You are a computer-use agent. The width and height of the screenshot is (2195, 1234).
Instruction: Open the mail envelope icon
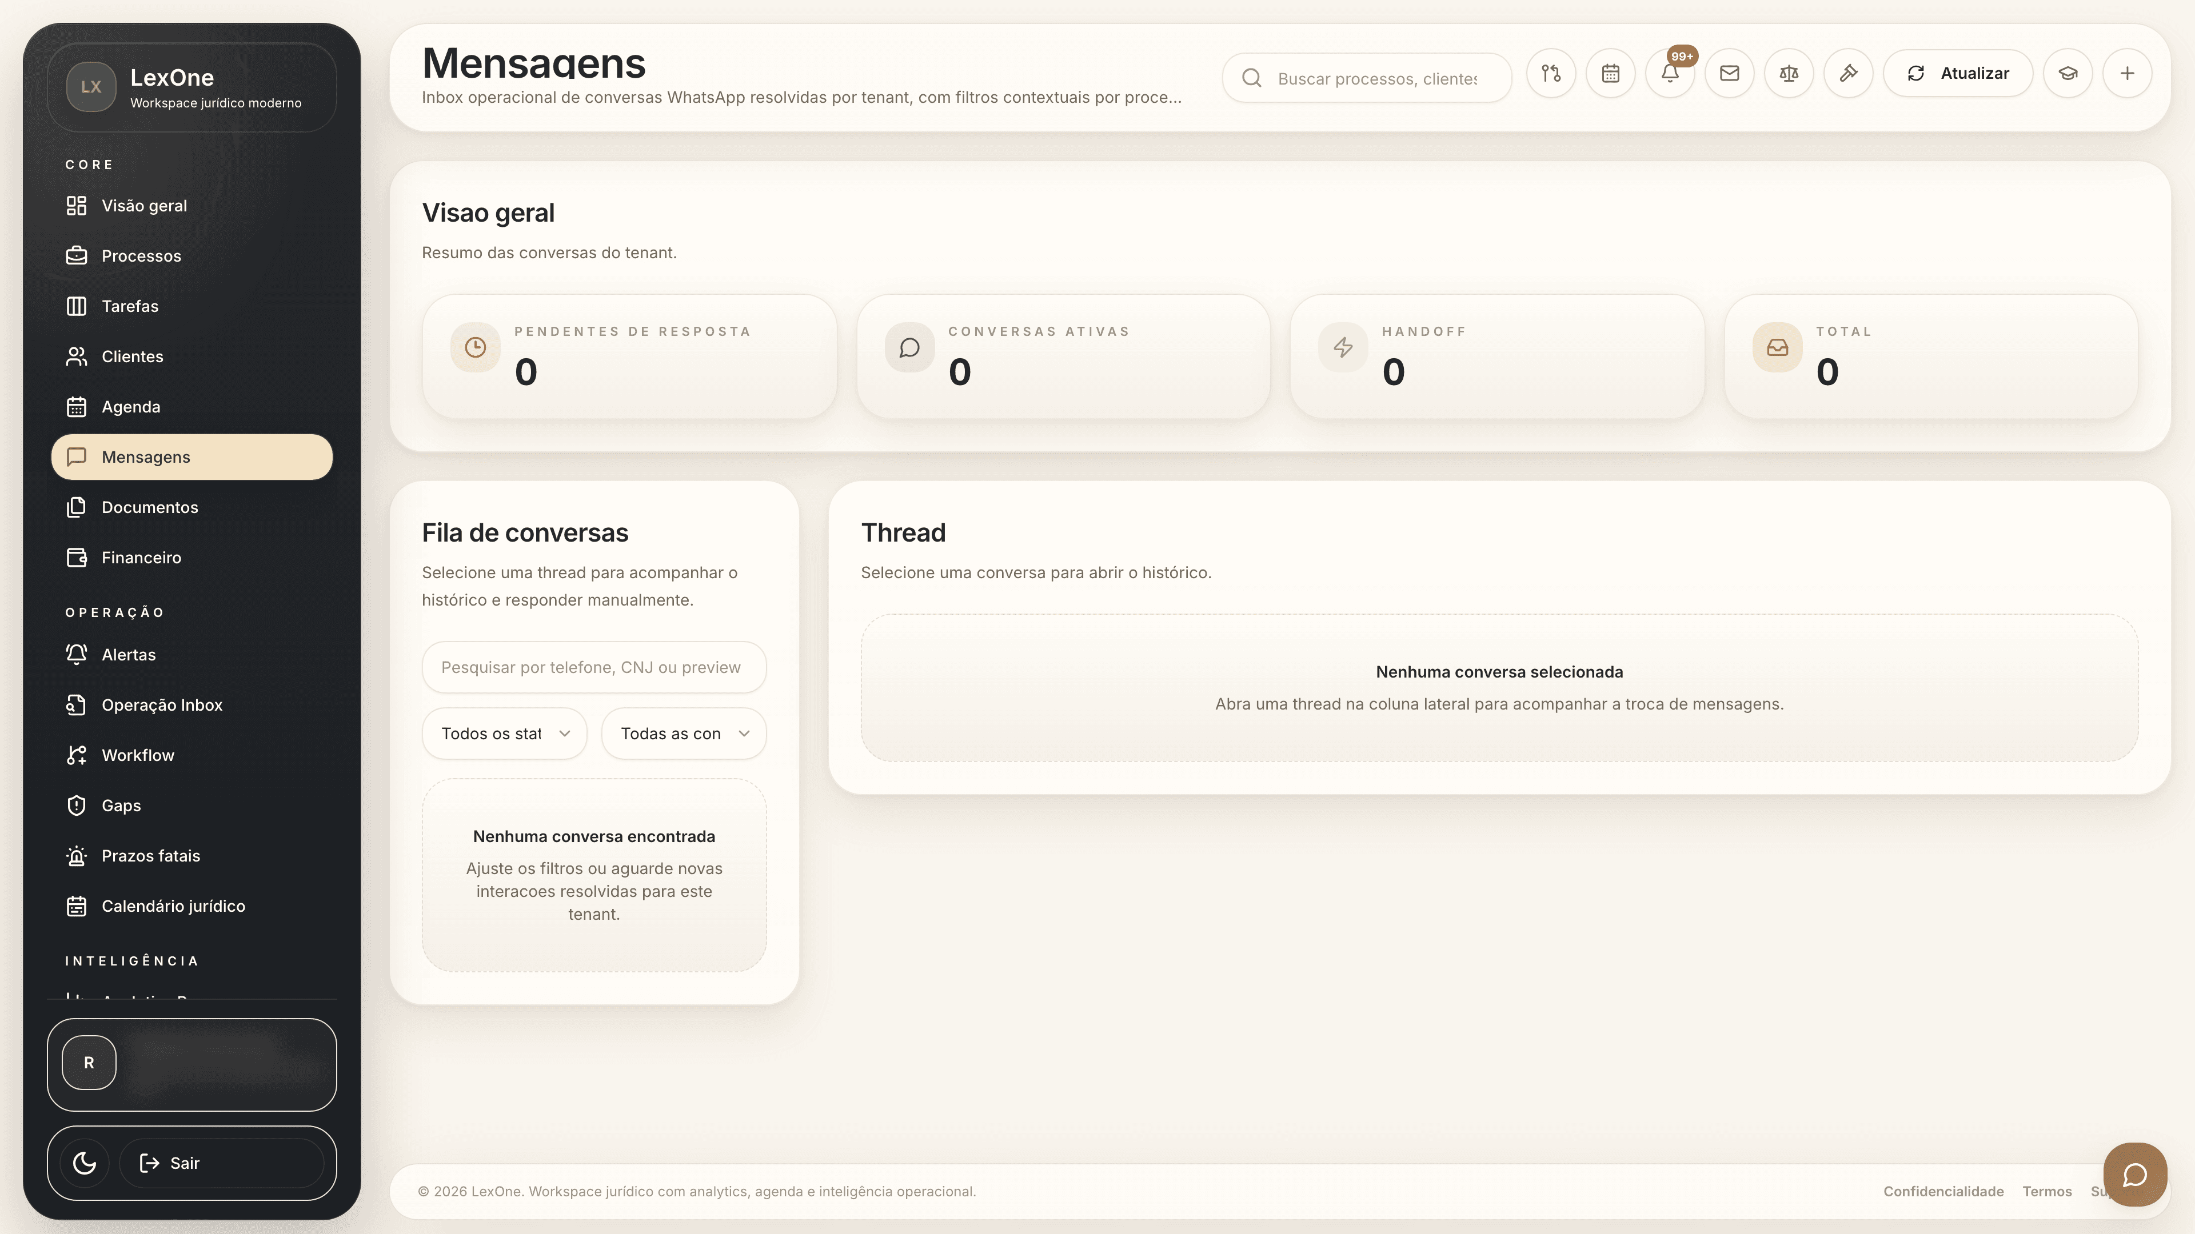1730,73
